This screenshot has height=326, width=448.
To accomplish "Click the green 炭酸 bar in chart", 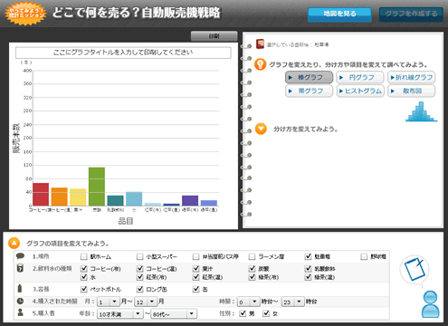I will coord(97,187).
